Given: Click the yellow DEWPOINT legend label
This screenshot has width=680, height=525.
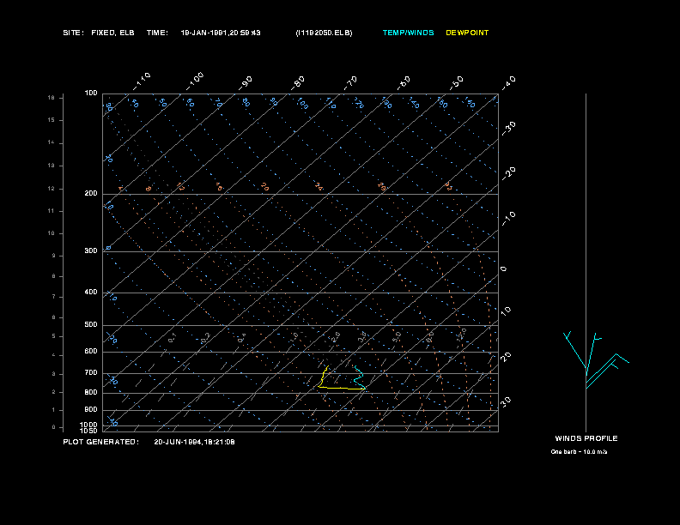Looking at the screenshot, I should [467, 33].
